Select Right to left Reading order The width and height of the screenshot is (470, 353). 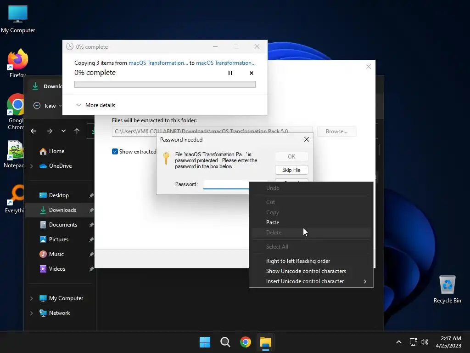coord(311,261)
